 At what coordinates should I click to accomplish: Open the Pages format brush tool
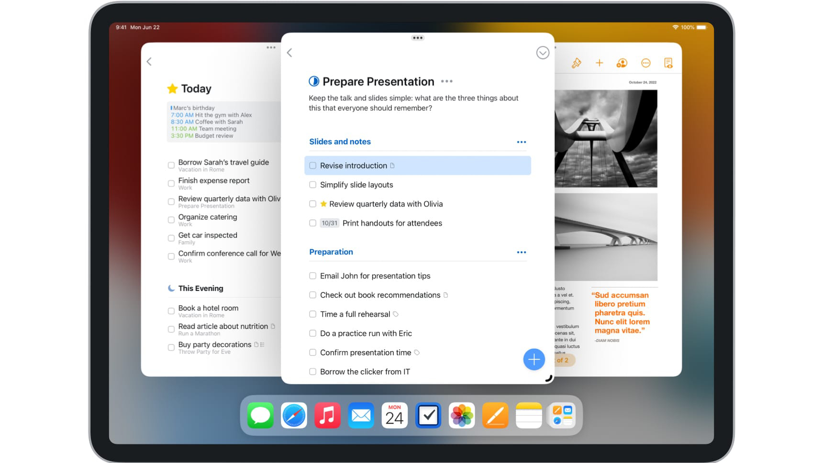click(x=576, y=63)
